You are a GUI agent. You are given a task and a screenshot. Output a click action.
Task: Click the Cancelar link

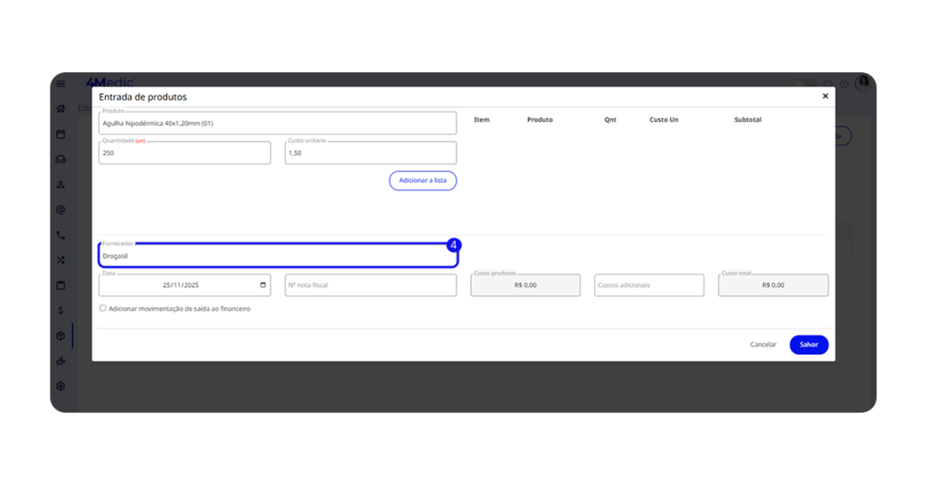coord(763,345)
